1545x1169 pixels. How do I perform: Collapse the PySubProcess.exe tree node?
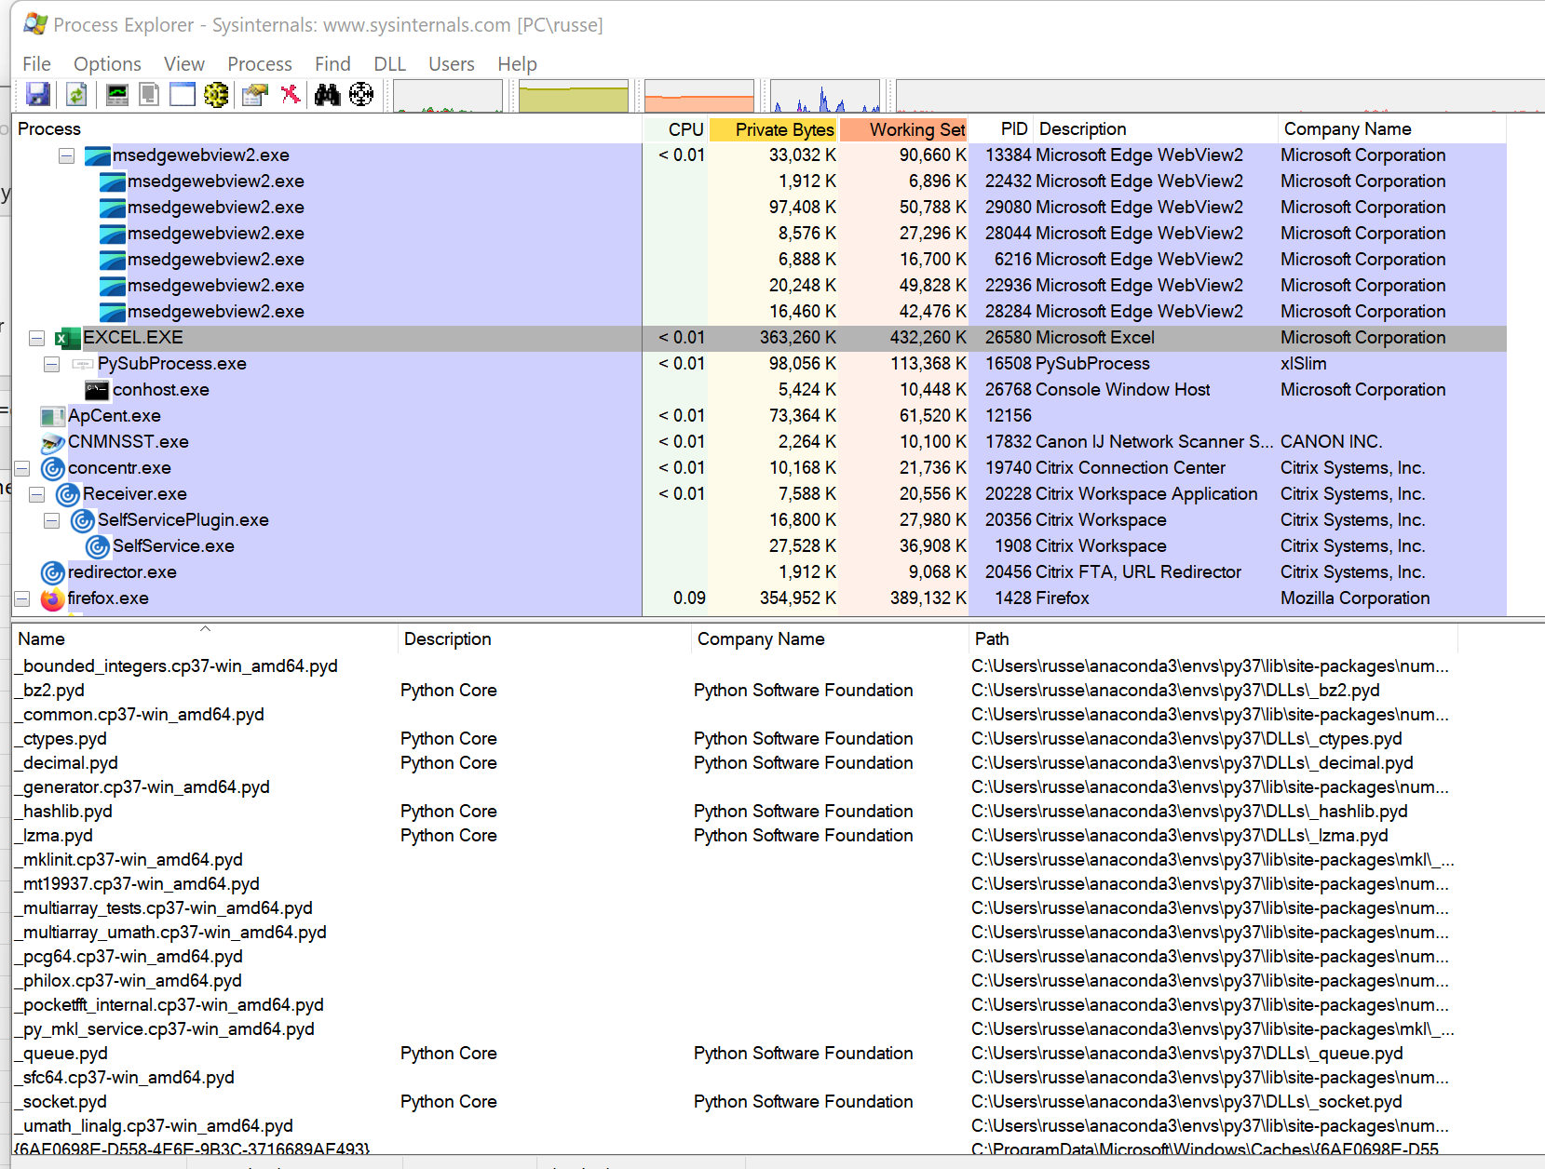[52, 364]
